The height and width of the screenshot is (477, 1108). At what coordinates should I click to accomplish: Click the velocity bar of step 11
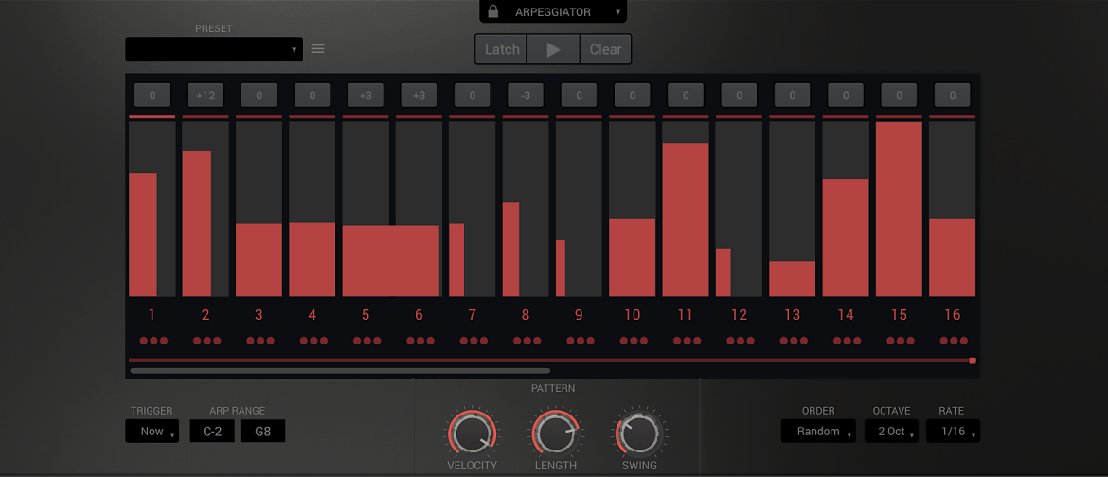(x=686, y=220)
